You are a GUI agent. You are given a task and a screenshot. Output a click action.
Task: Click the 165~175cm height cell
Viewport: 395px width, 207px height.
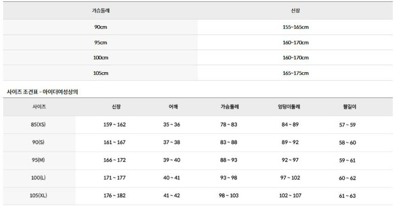[x=295, y=73]
